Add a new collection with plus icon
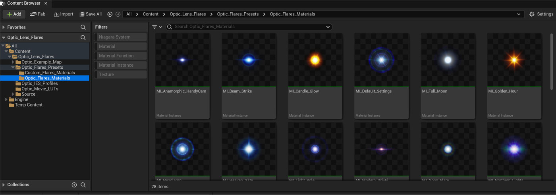 (74, 185)
